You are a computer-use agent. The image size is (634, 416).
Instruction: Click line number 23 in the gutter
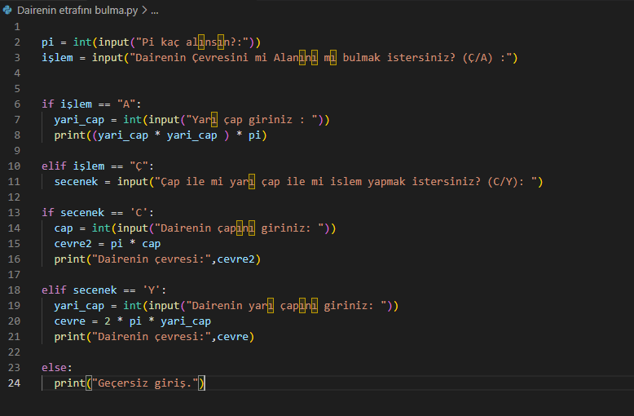[x=14, y=367]
